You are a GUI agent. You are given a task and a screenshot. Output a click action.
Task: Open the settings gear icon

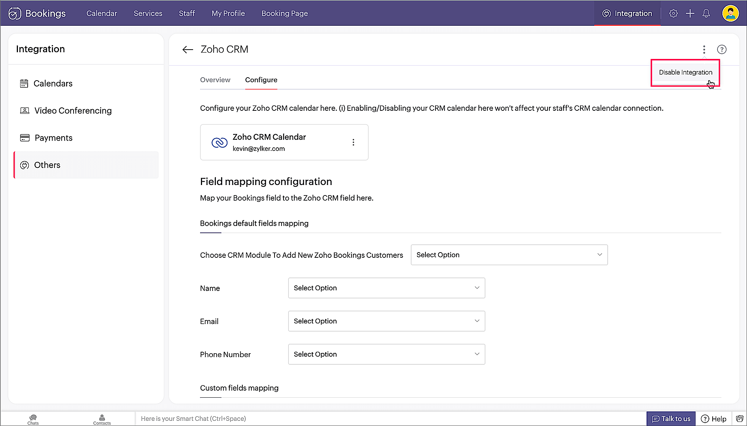click(673, 13)
